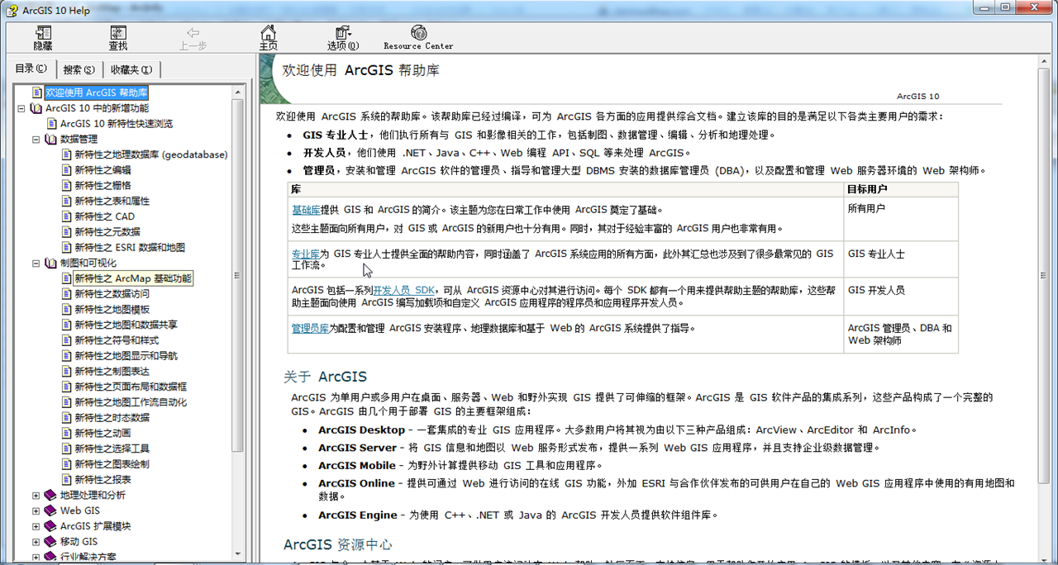This screenshot has height=565, width=1058.
Task: Follow the 开发人员 SDK link
Action: (x=404, y=290)
